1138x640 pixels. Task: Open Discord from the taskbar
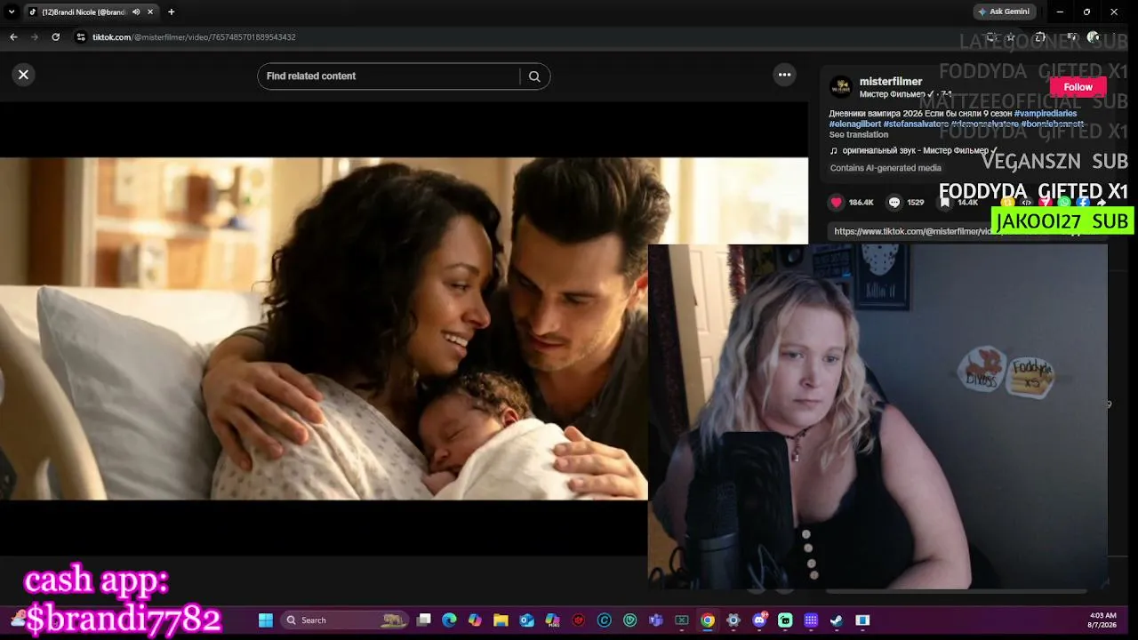click(x=759, y=620)
